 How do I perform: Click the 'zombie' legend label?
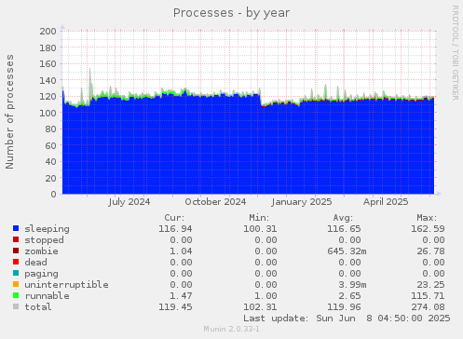click(x=41, y=251)
